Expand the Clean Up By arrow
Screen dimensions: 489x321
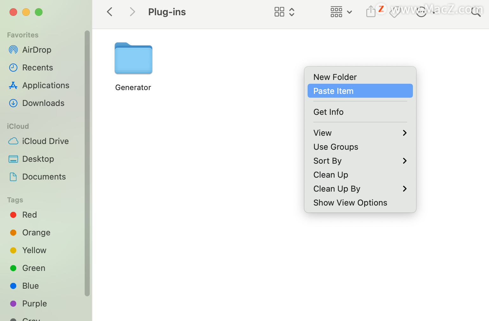click(x=405, y=189)
